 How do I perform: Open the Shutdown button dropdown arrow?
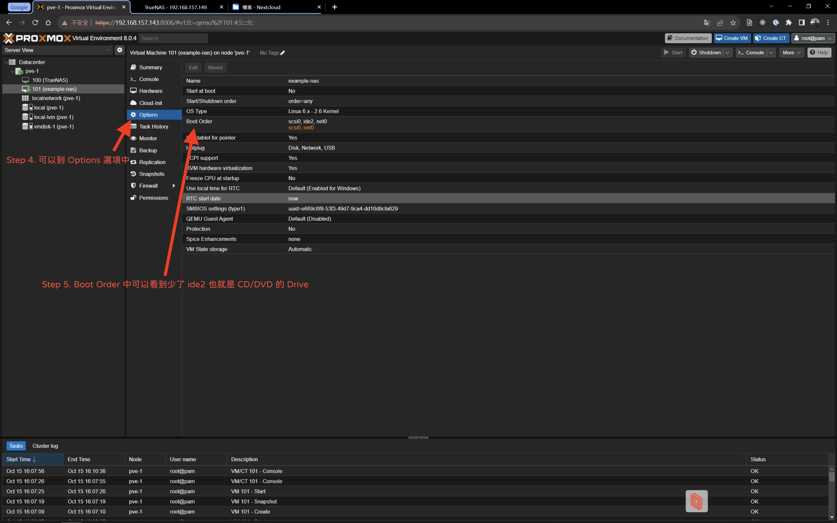point(728,53)
